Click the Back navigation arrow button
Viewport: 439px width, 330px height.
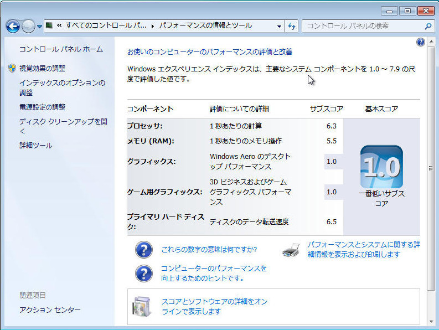click(13, 27)
